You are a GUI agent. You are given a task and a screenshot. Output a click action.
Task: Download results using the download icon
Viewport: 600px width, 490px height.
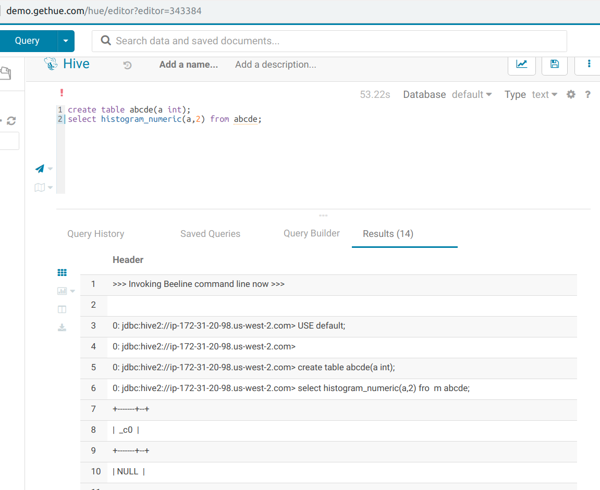62,328
